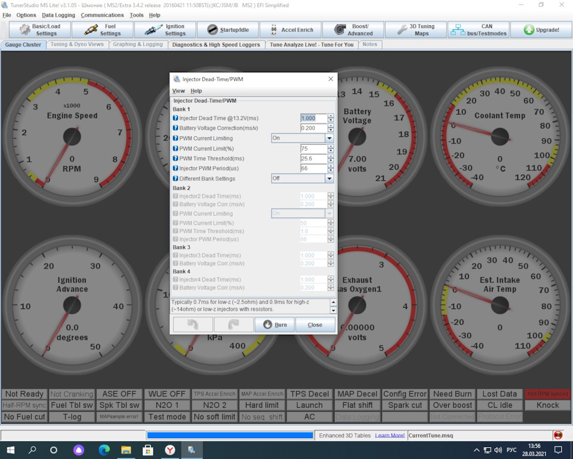Open CAN bus/Testmodes toolbar button
This screenshot has width=573, height=459.
pyautogui.click(x=478, y=30)
